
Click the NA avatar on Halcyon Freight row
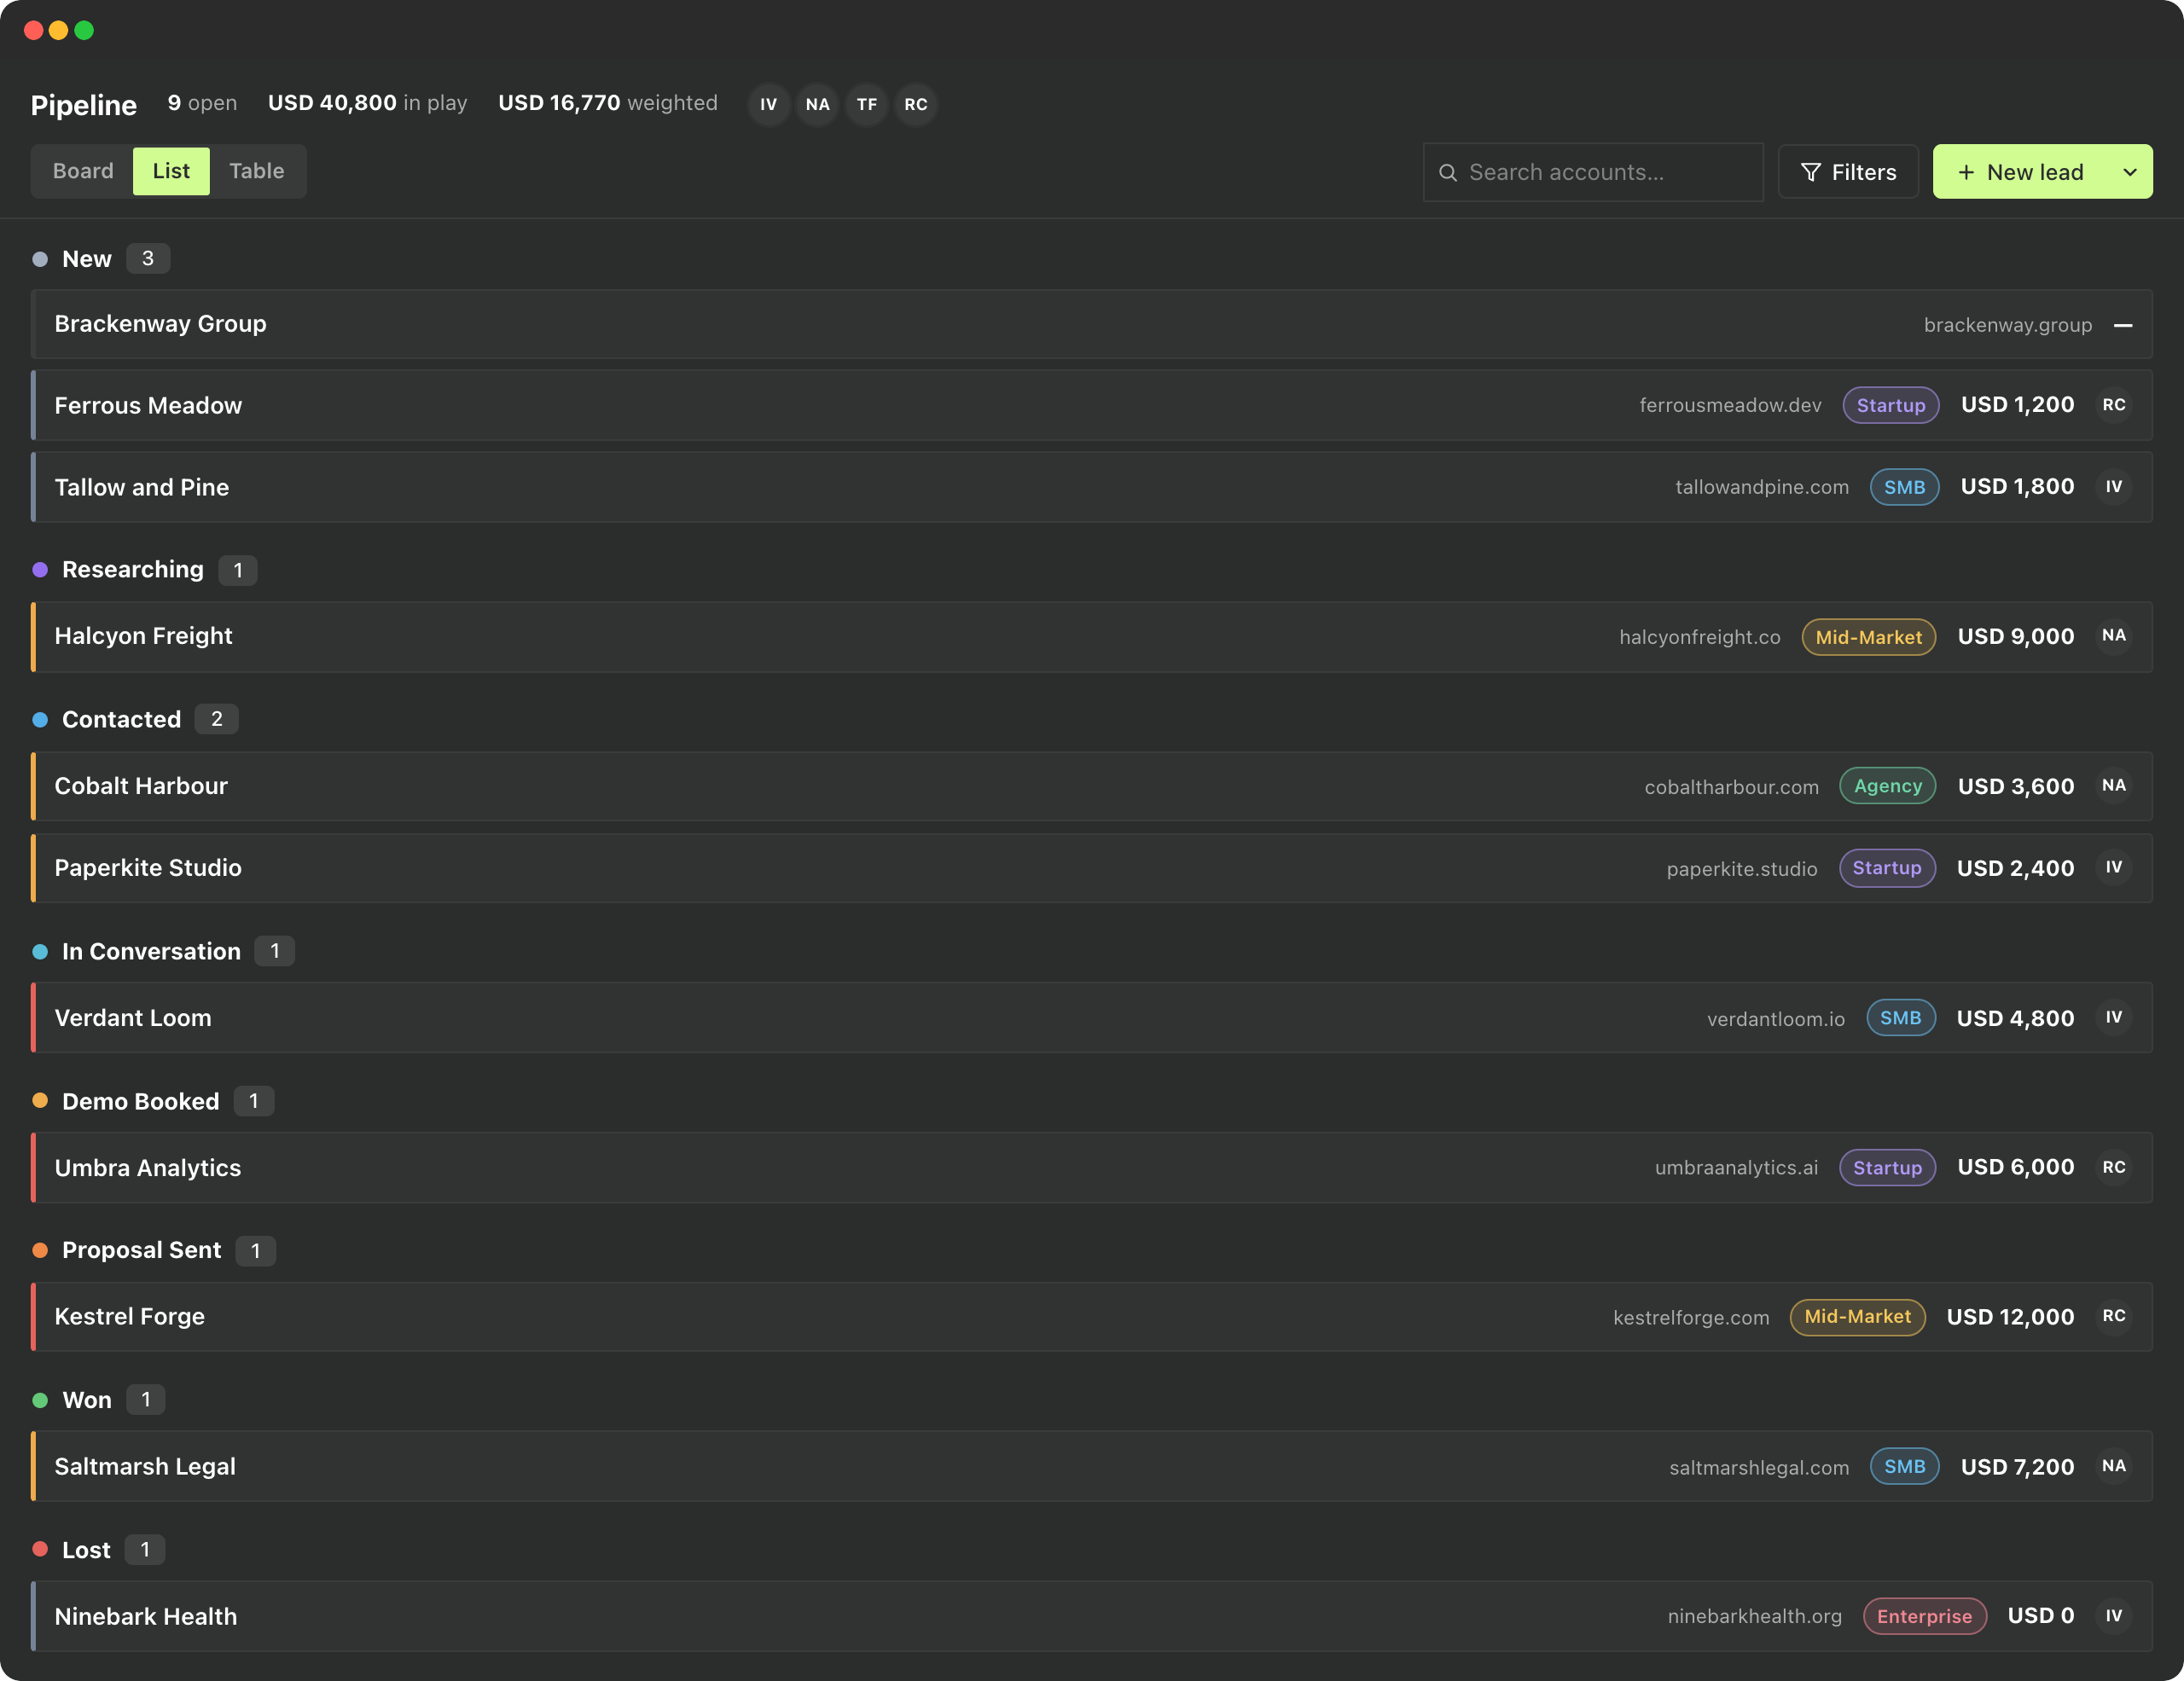(2113, 635)
